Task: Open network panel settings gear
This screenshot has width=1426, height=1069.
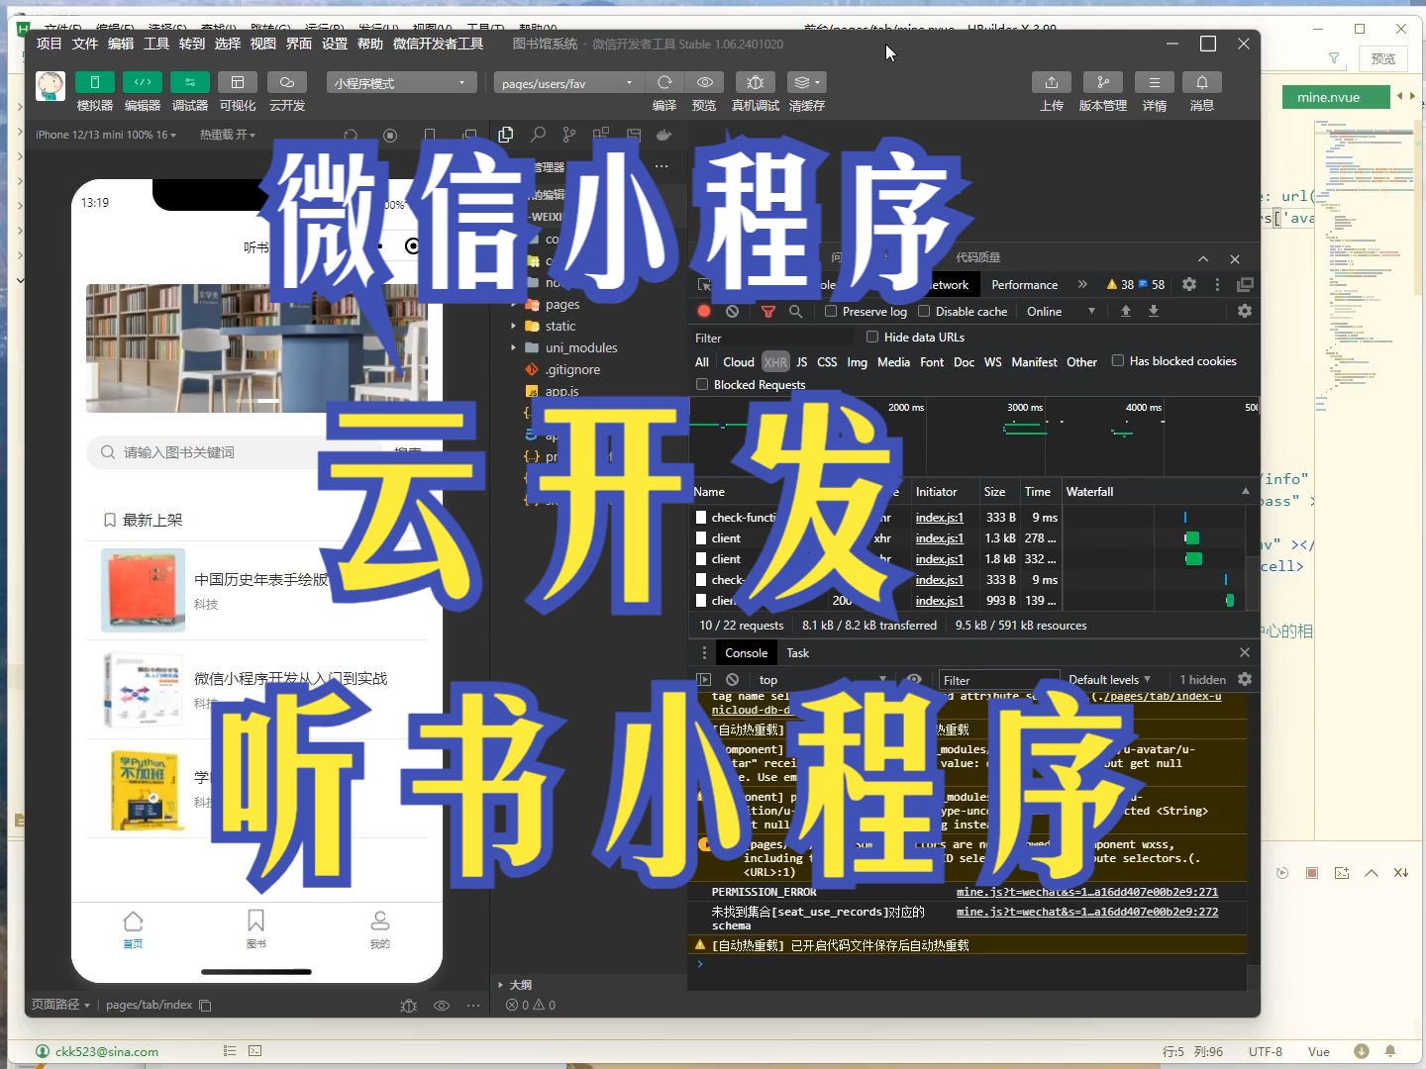Action: coord(1245,311)
